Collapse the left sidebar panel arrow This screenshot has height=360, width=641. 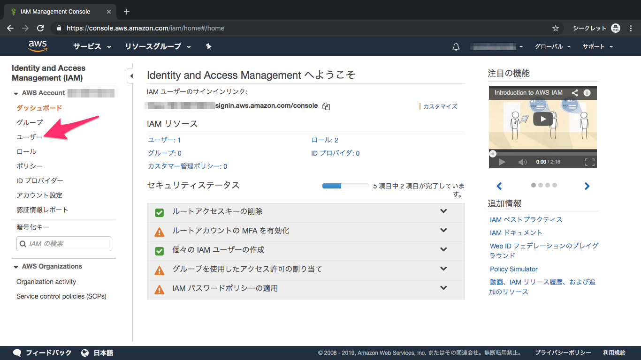tap(131, 75)
